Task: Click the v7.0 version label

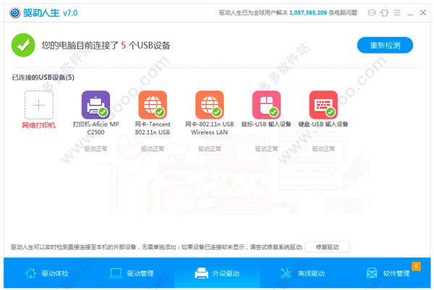Action: (70, 13)
